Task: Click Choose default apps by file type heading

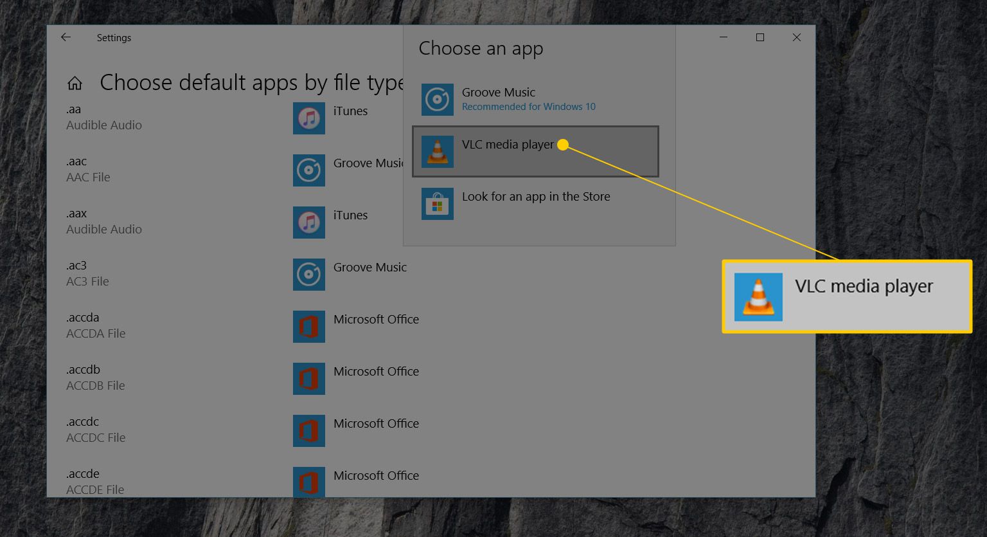Action: pyautogui.click(x=251, y=83)
